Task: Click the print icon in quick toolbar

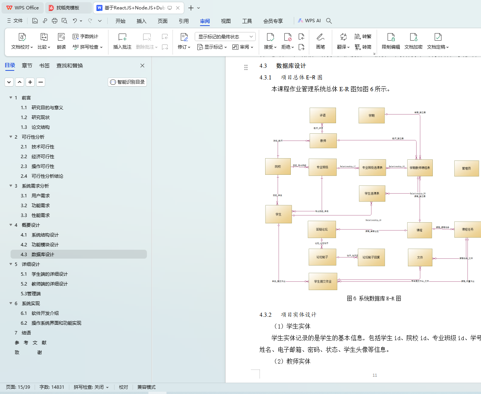Action: 55,21
